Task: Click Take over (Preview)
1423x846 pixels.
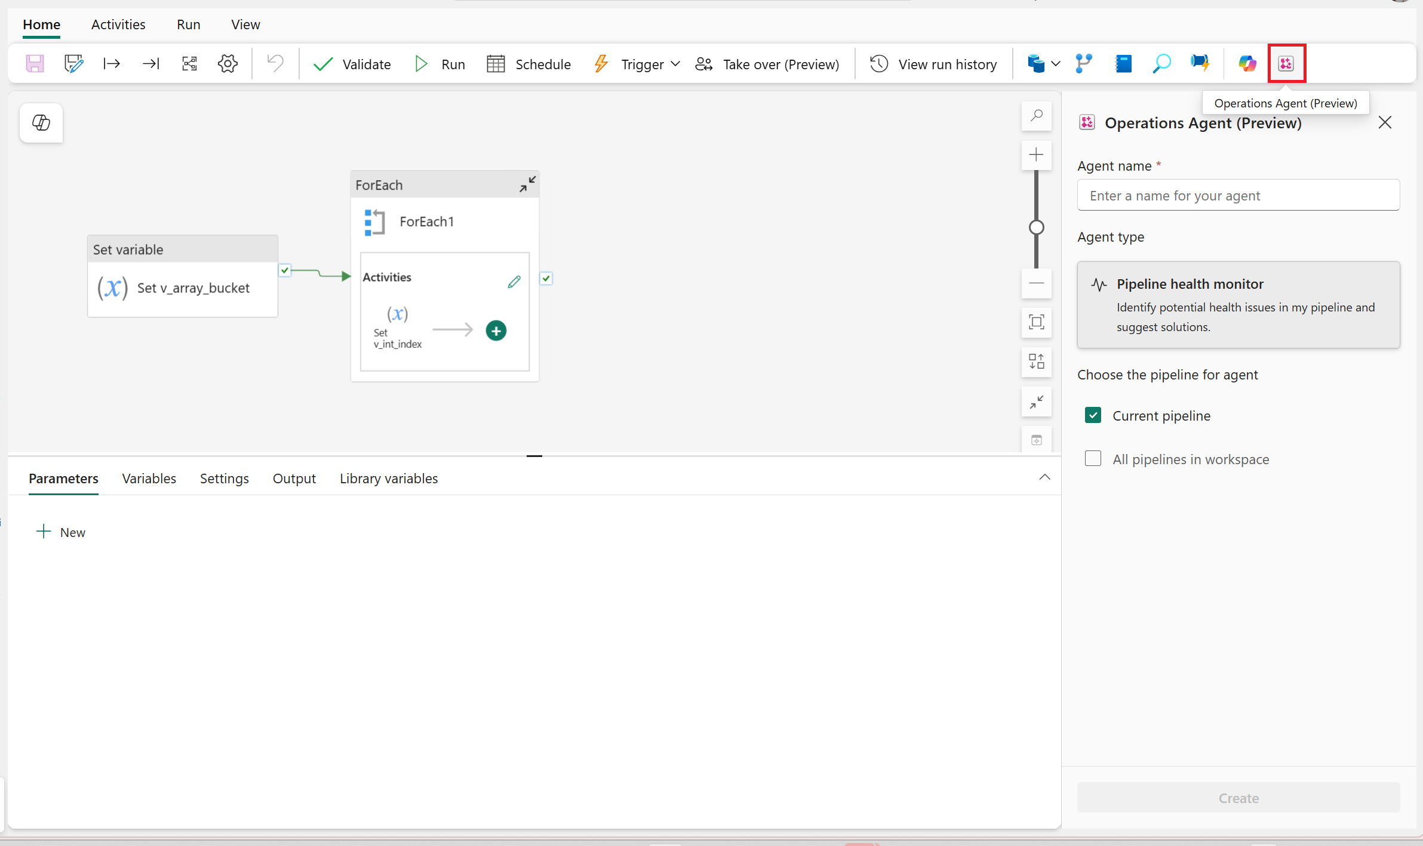Action: coord(767,64)
